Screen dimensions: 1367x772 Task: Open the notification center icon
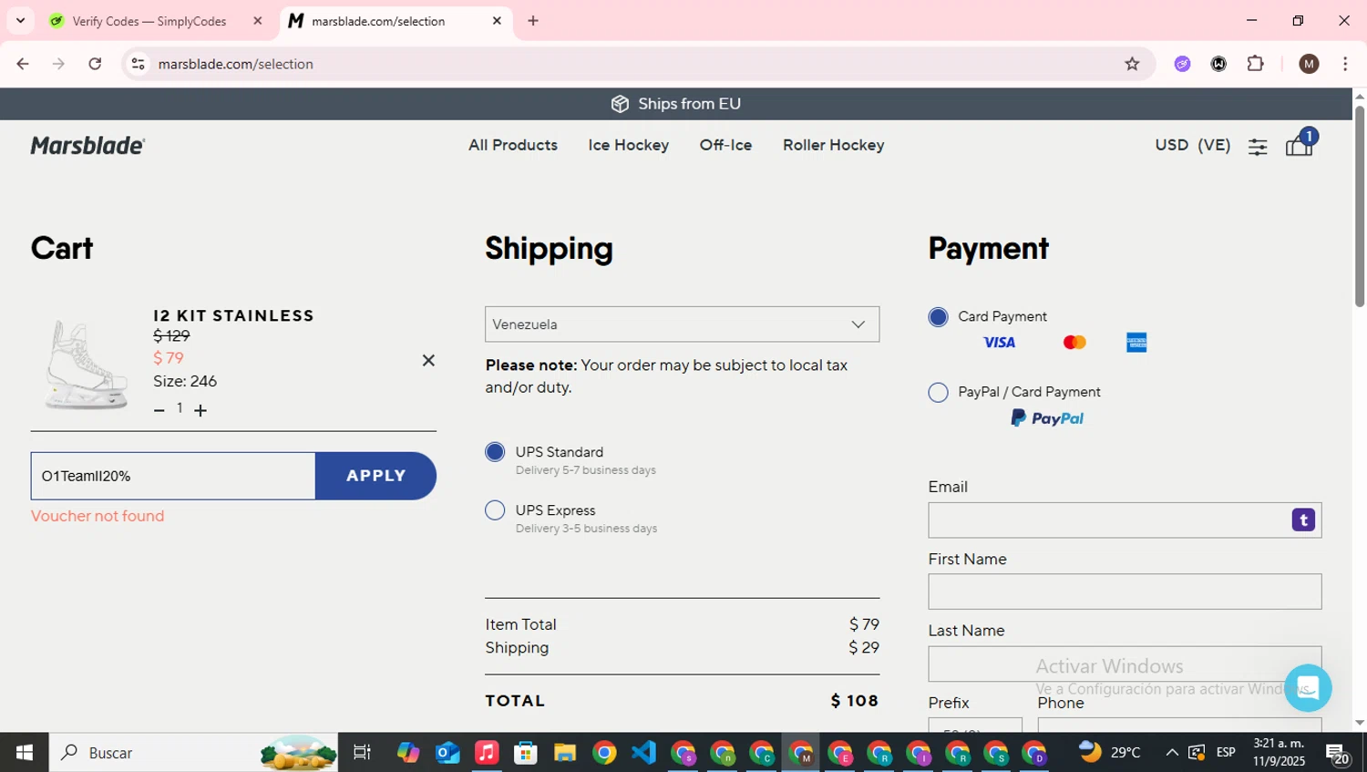pyautogui.click(x=1338, y=754)
